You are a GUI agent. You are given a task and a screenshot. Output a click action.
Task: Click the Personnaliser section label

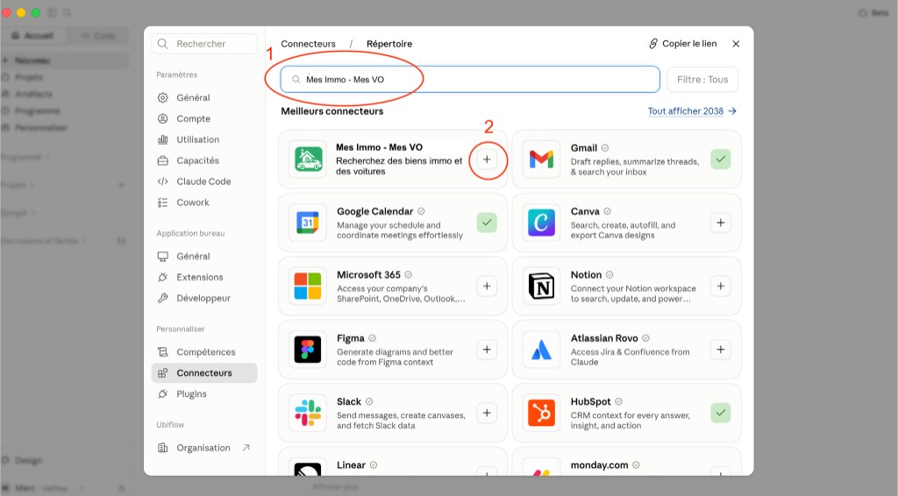click(x=181, y=329)
